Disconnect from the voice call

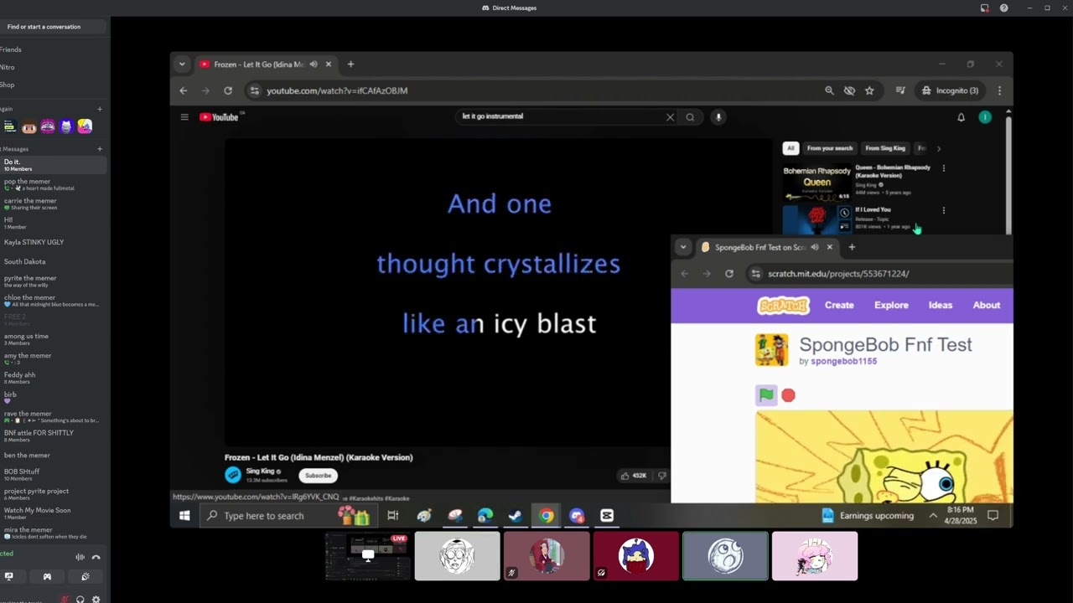pyautogui.click(x=96, y=557)
